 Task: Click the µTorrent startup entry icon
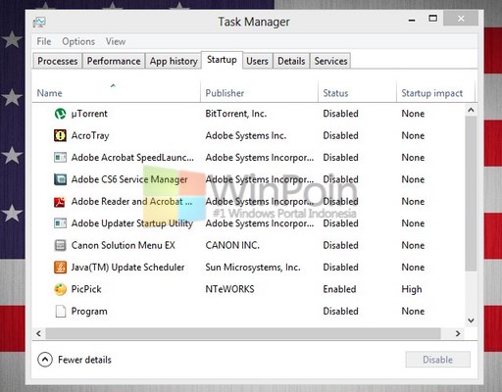point(60,114)
